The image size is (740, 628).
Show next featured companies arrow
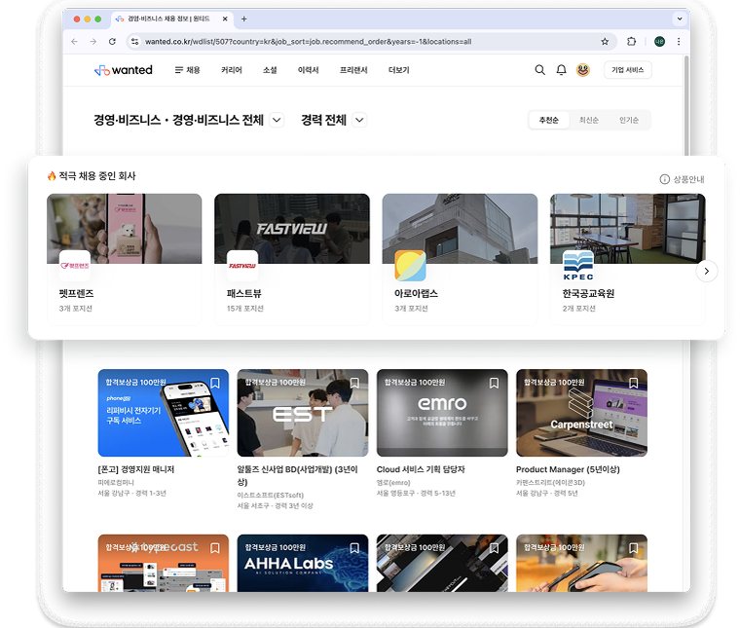707,272
